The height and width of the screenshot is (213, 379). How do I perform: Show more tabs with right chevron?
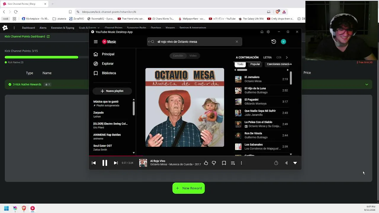pos(287,57)
